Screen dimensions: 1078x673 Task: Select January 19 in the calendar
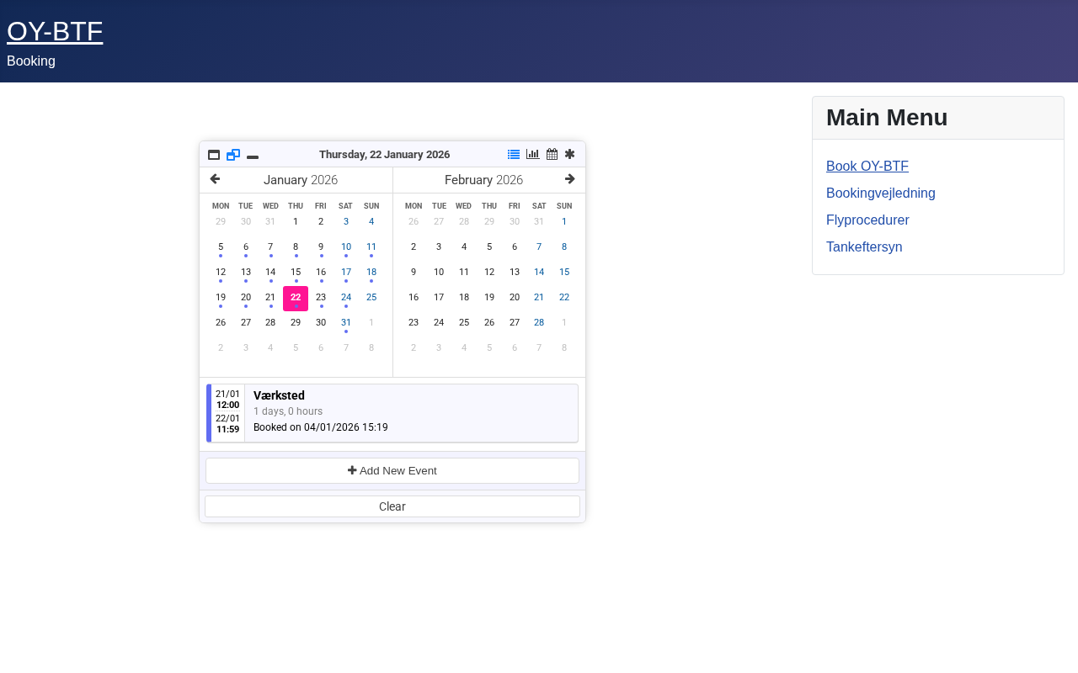pyautogui.click(x=221, y=298)
